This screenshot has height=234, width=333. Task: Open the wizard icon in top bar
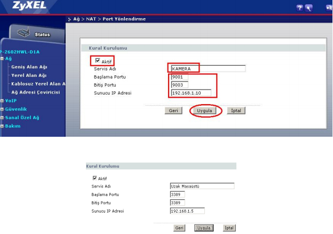[x=308, y=8]
